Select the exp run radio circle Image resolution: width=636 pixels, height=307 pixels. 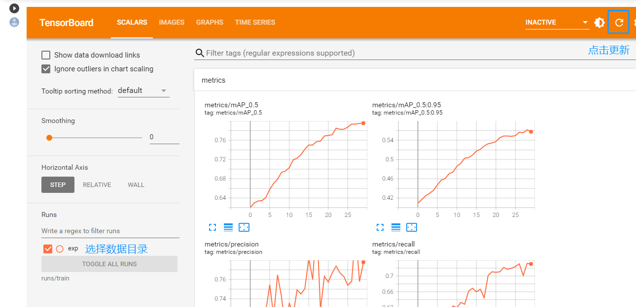[x=60, y=249]
